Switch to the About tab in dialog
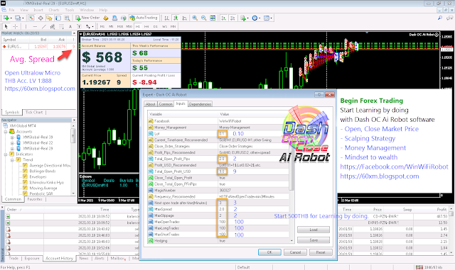 (x=150, y=104)
